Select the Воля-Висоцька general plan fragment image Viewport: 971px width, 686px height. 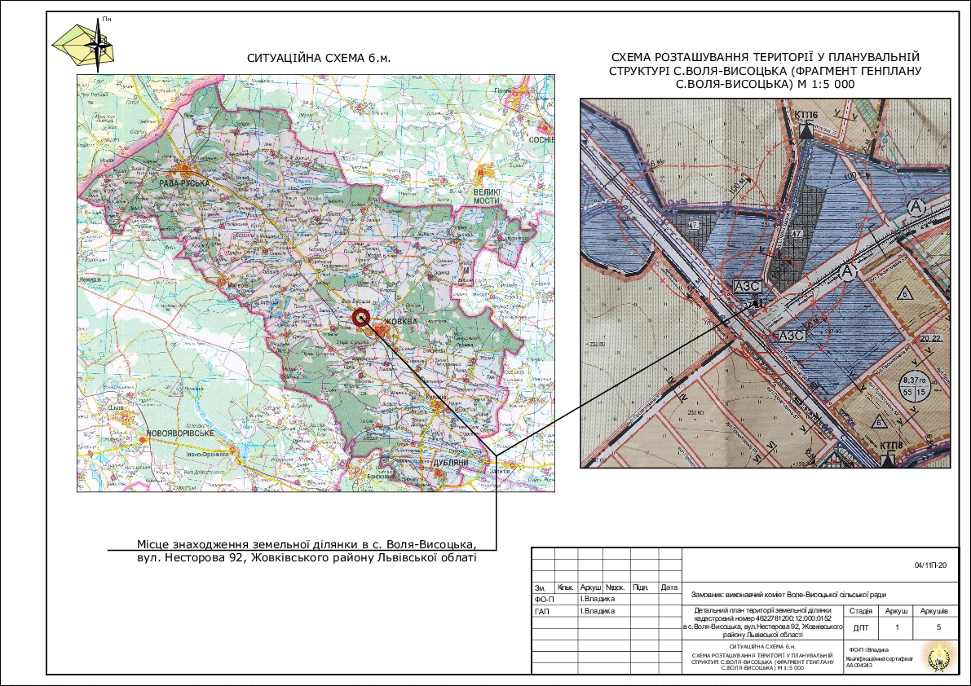[766, 283]
